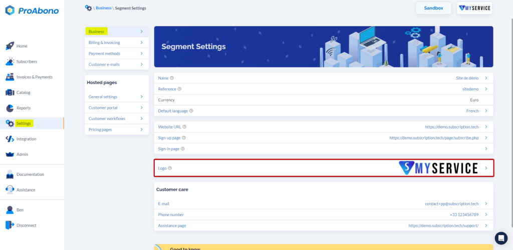Click the +33 123456789 phone value
This screenshot has width=513, height=250.
coord(464,215)
